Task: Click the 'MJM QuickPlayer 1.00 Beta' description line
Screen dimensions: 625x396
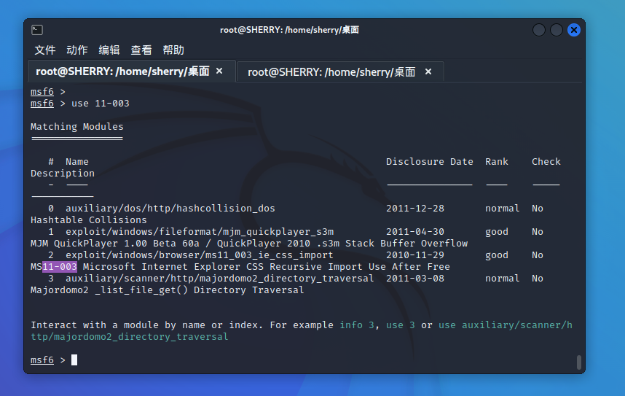Action: tap(249, 244)
